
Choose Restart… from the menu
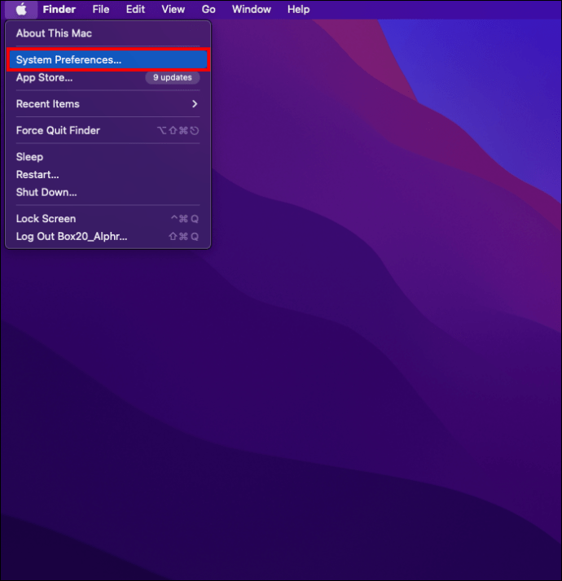tap(108, 174)
